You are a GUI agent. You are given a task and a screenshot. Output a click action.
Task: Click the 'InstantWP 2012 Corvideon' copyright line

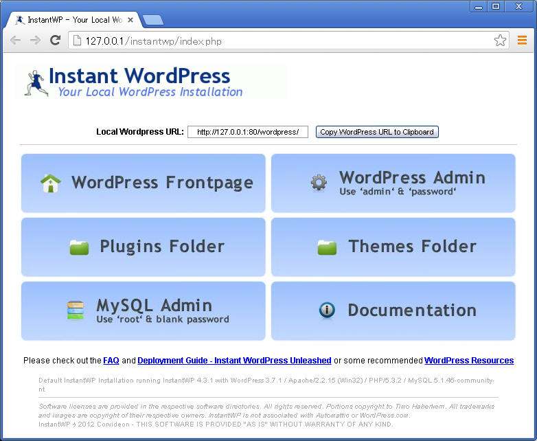click(x=216, y=425)
